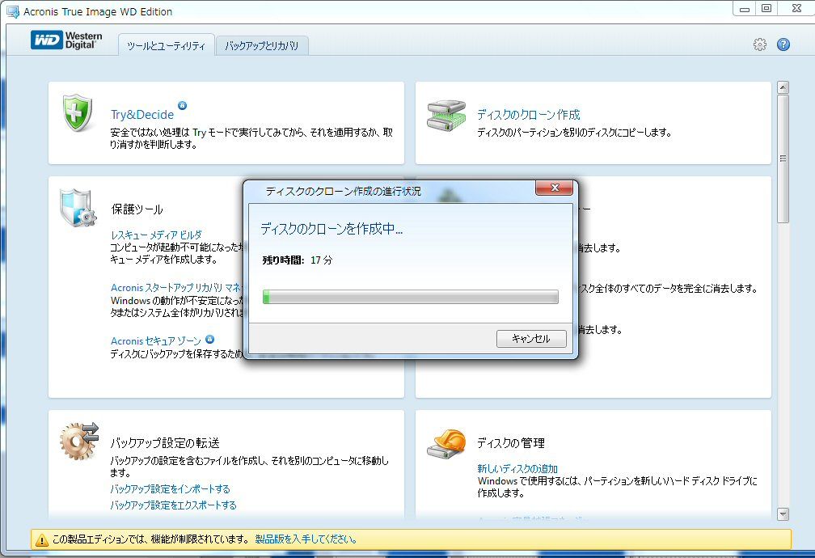
Task: Open Acronis スタートアップ リカバリ link
Action: [177, 288]
